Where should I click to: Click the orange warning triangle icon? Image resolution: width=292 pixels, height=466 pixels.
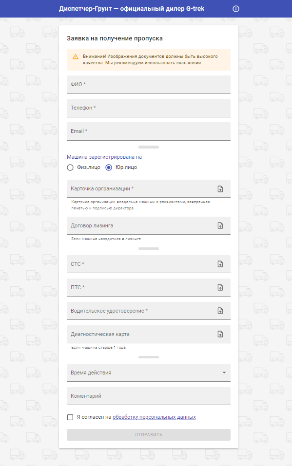click(x=76, y=56)
